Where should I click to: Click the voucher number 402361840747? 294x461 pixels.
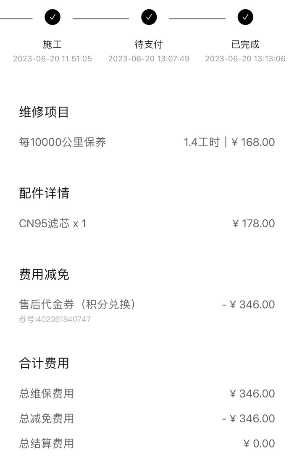pyautogui.click(x=55, y=319)
